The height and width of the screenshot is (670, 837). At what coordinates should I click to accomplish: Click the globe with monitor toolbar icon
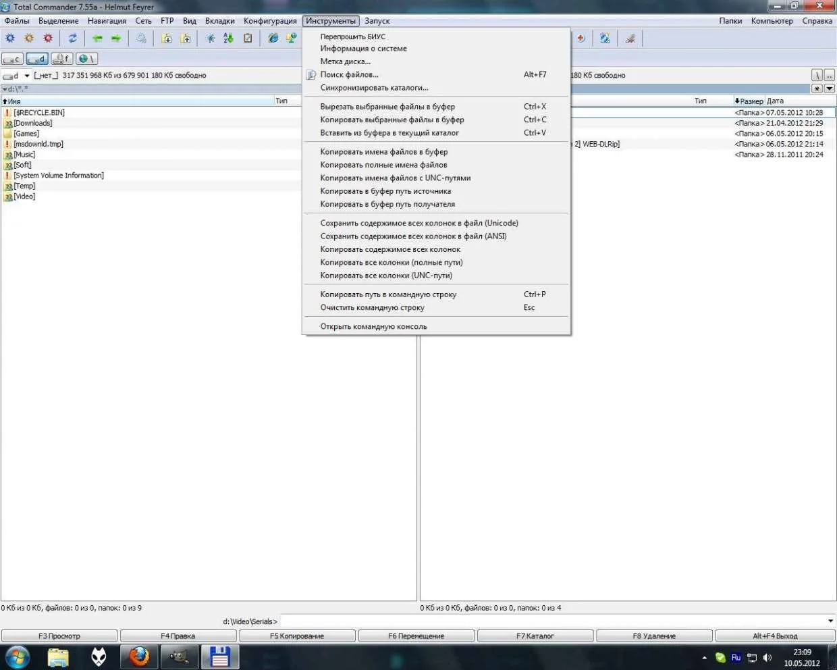click(x=605, y=38)
